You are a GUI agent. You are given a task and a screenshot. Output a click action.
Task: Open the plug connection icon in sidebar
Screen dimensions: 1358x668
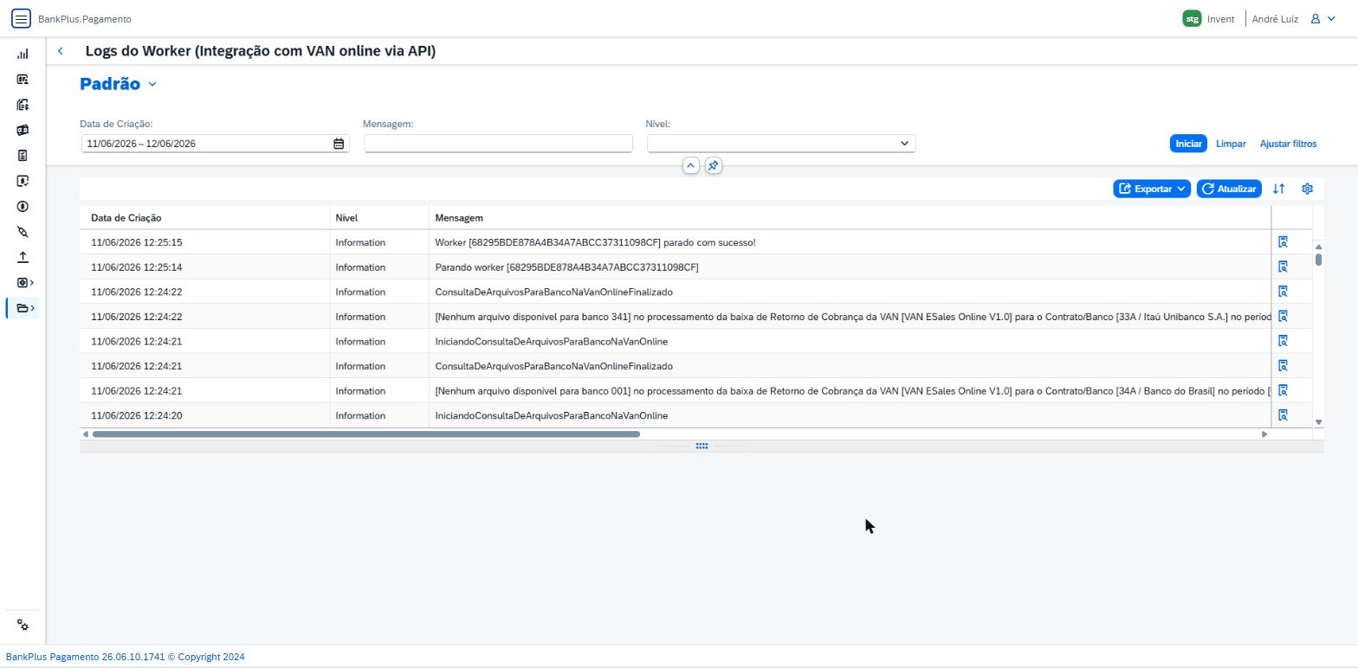(23, 232)
